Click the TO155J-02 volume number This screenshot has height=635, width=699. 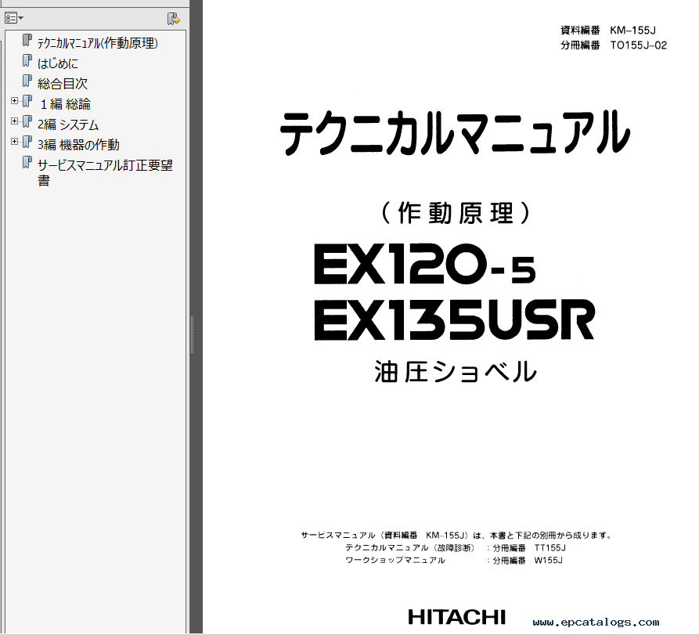639,45
